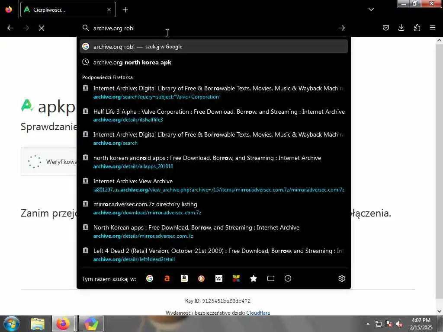443x332 pixels.
Task: Select the Cierpliwości tab
Action: (68, 10)
